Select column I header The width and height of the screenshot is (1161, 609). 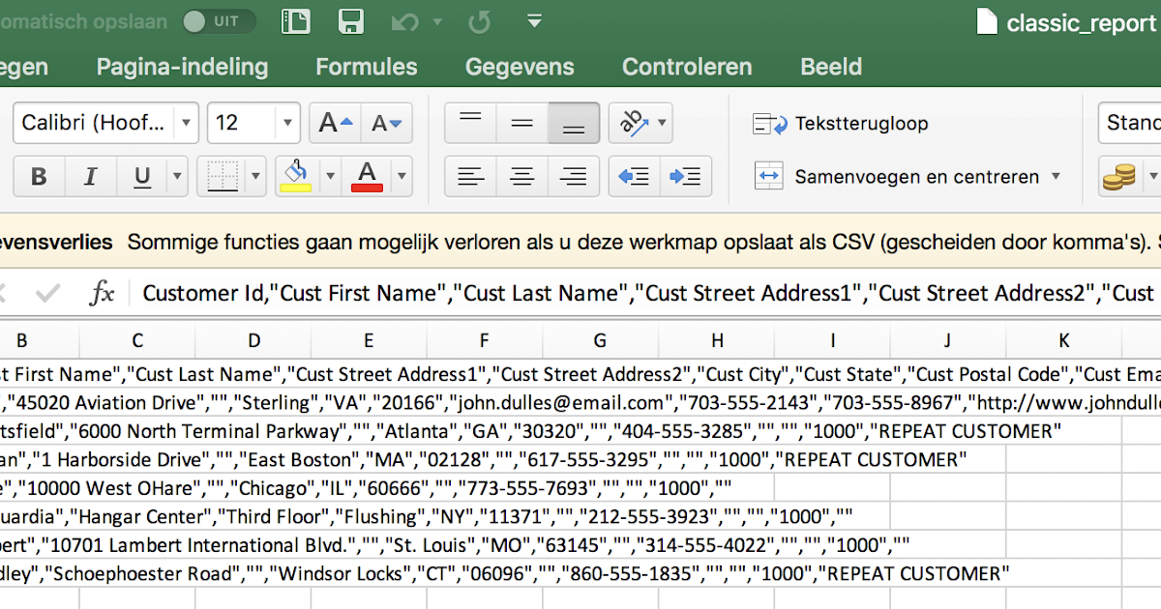point(832,340)
